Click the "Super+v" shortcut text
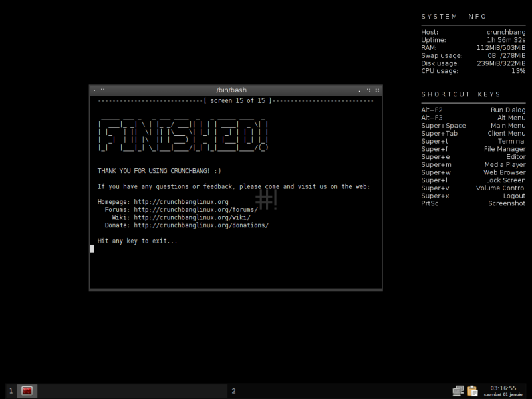Image resolution: width=532 pixels, height=399 pixels. [x=436, y=188]
